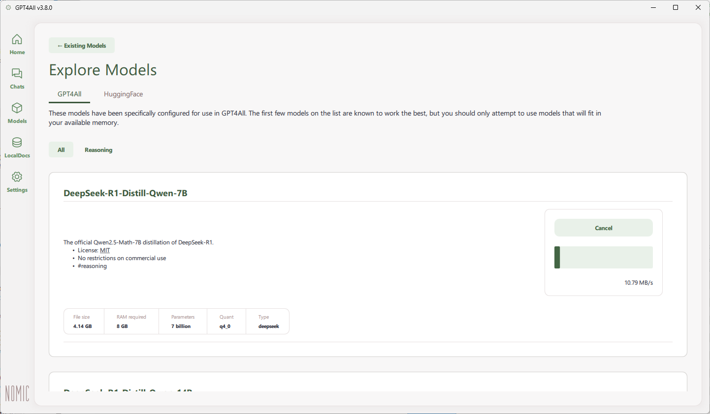Switch to the GPT4All models tab
This screenshot has width=710, height=414.
69,94
